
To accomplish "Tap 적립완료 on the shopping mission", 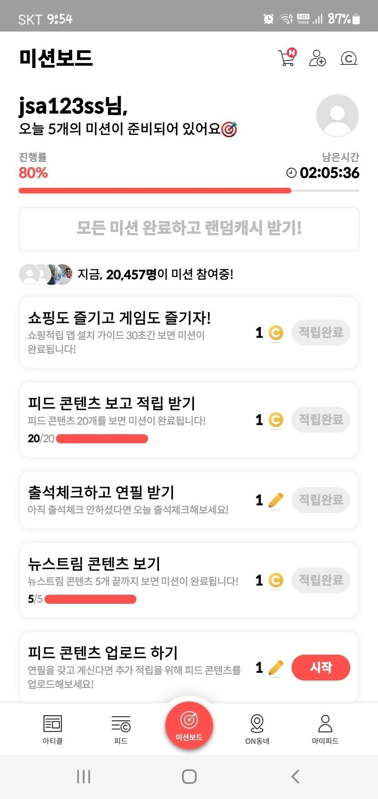I will pos(321,332).
